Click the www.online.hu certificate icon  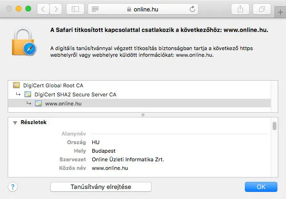[x=38, y=103]
